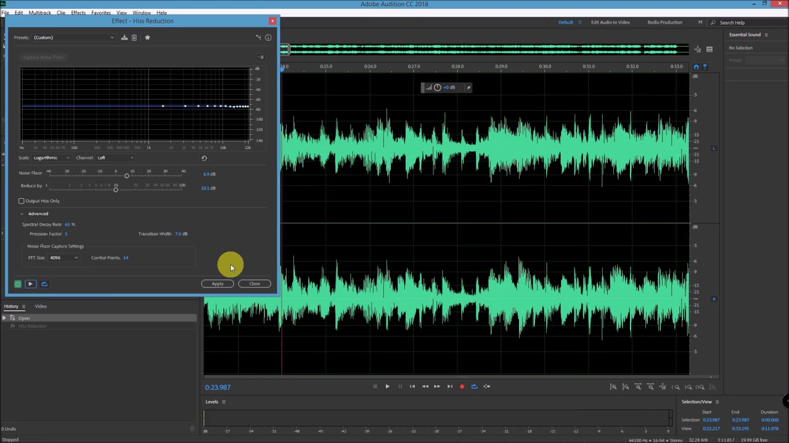The image size is (789, 443).
Task: Preview play button in Hiss Reduction dialog
Action: click(x=30, y=284)
